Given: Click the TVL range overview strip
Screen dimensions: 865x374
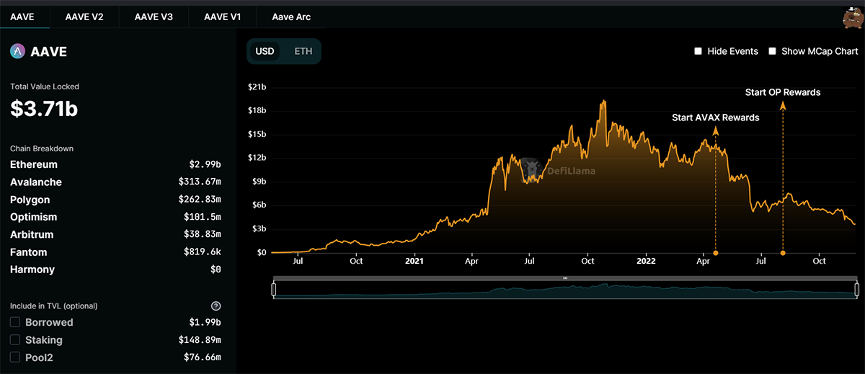Looking at the screenshot, I should point(565,289).
